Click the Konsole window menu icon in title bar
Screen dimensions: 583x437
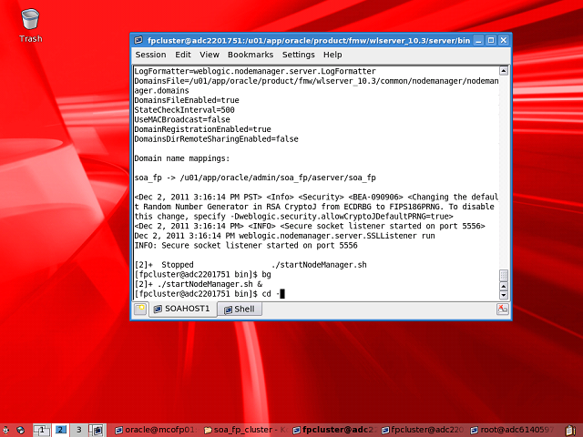click(x=138, y=40)
